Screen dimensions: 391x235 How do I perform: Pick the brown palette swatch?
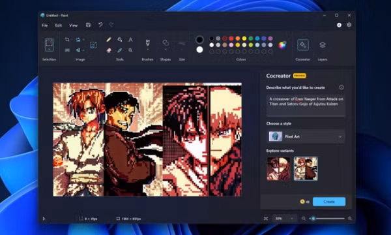(x=225, y=45)
